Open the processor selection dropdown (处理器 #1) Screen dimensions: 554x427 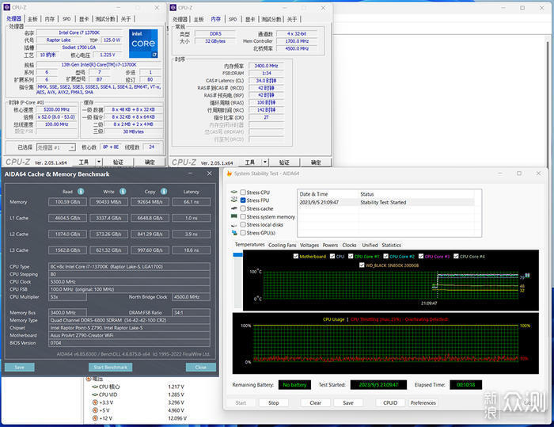click(55, 147)
